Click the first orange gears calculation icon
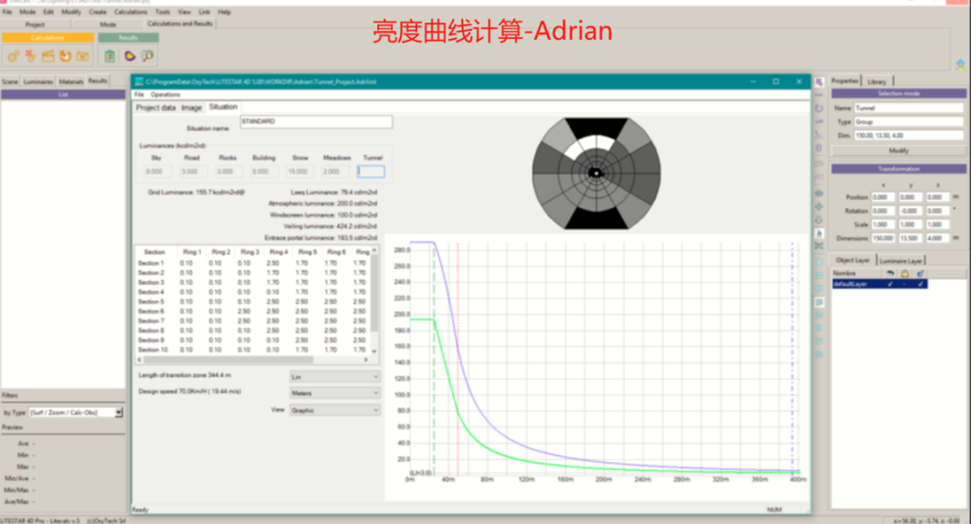971x524 pixels. coord(13,56)
